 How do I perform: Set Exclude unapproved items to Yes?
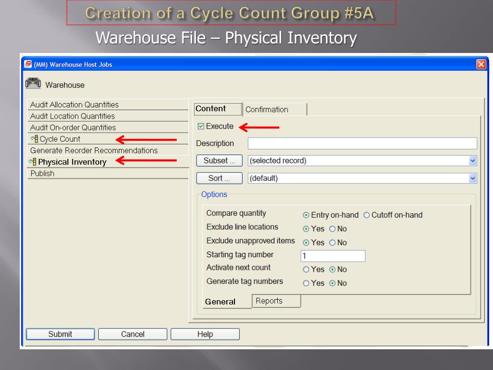point(306,243)
